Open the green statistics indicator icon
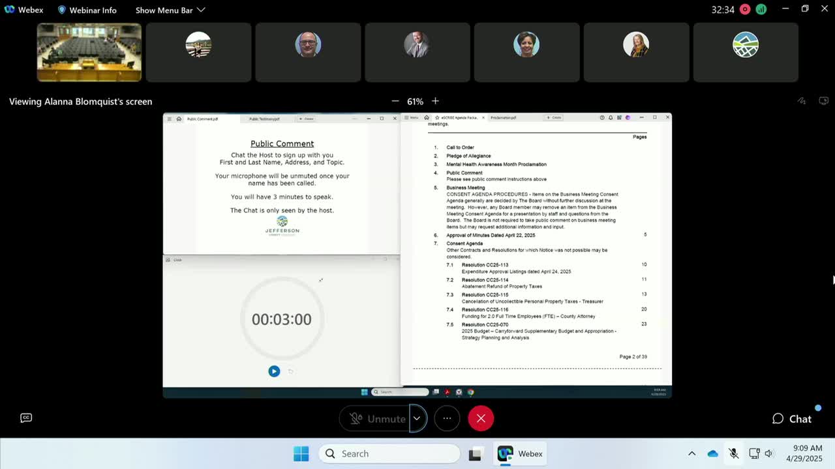835x469 pixels. tap(761, 10)
